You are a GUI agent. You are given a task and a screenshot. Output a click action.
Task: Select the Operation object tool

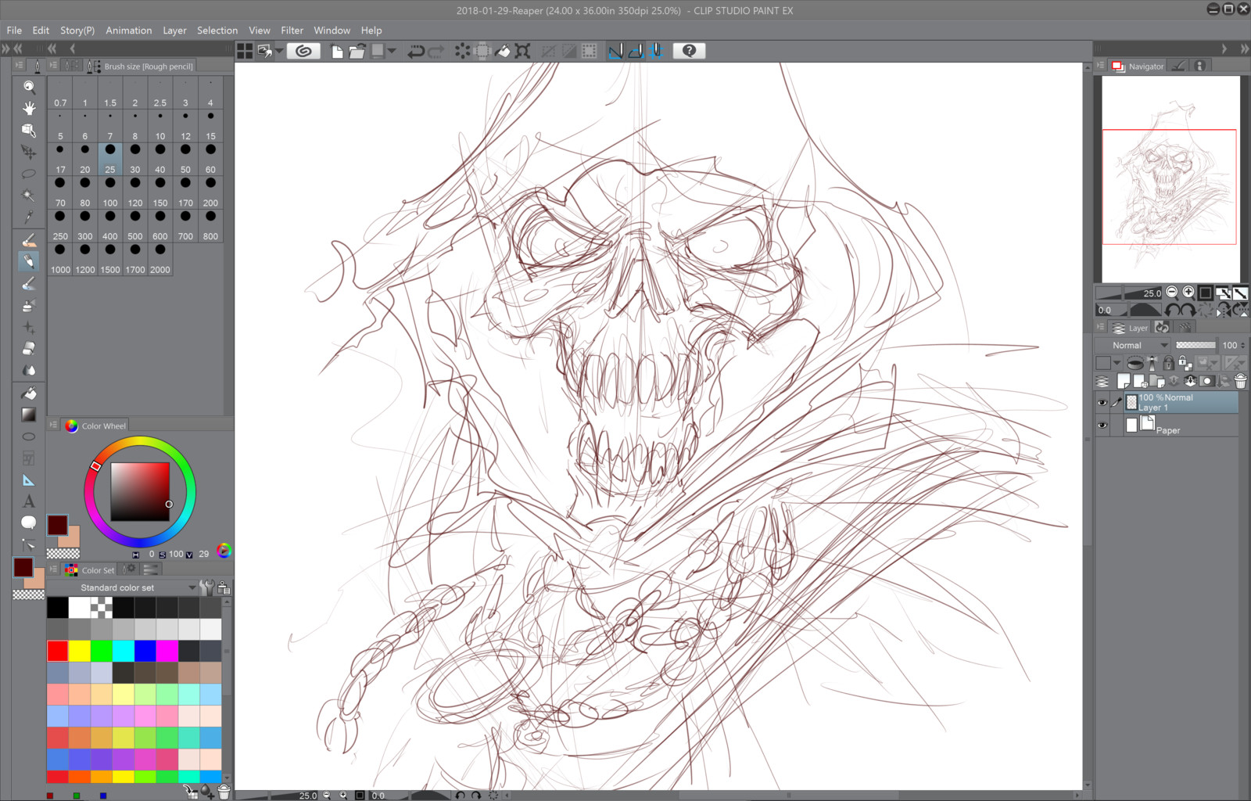(29, 130)
